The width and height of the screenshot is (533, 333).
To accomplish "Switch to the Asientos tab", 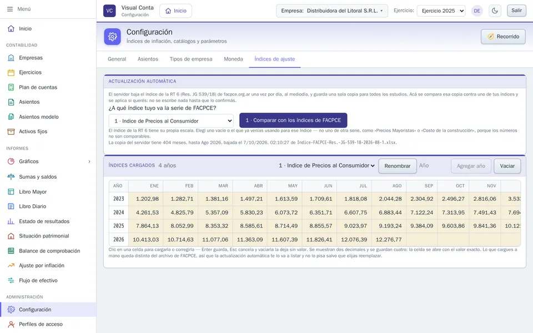I will [148, 59].
